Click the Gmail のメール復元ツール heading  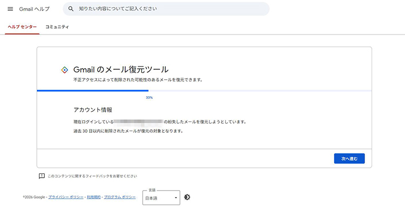[x=121, y=70]
